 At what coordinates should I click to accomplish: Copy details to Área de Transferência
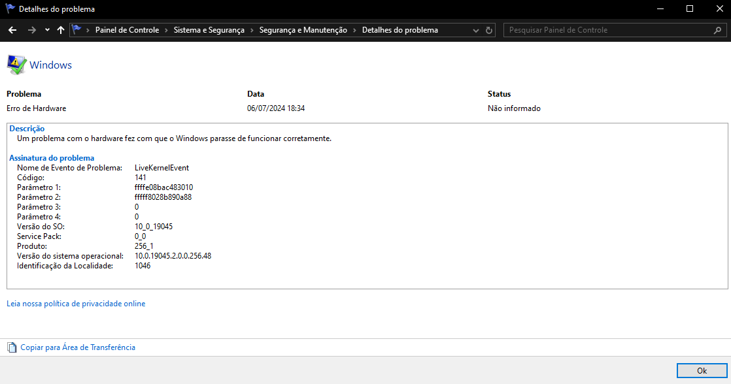[x=78, y=347]
